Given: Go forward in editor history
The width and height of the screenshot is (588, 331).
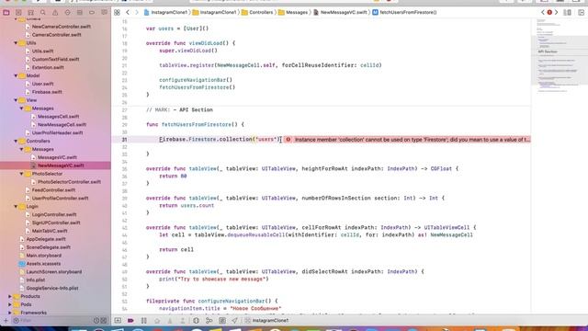Looking at the screenshot, I should tap(137, 12).
